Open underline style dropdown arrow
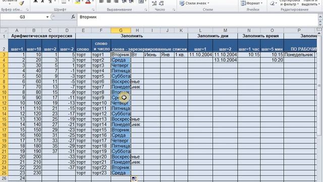The width and height of the screenshot is (323, 182). [x=55, y=2]
